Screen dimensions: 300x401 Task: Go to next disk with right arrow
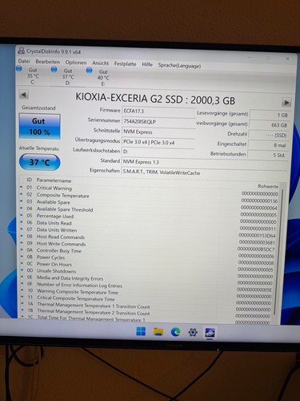(286, 103)
